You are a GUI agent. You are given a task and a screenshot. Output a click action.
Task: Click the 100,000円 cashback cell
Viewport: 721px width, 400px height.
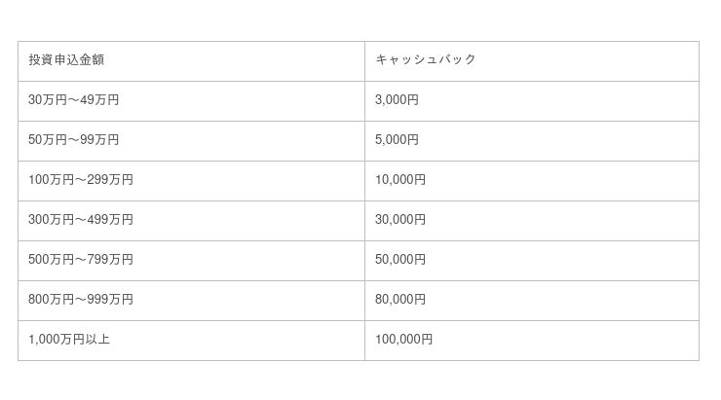531,340
